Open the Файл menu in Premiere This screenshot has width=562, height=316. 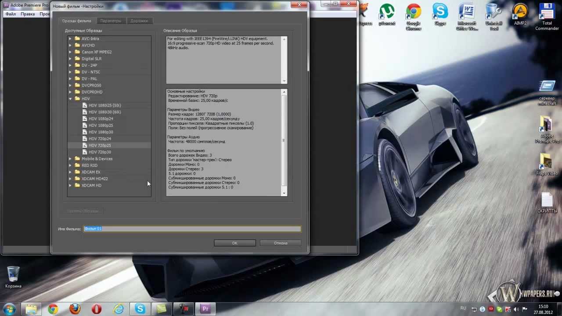point(11,14)
